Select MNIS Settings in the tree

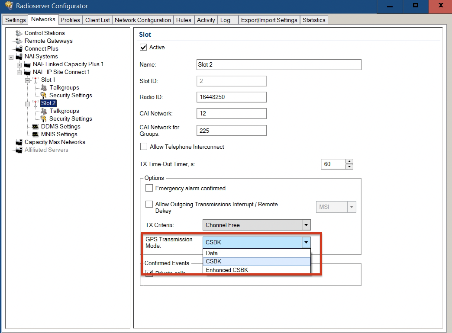tap(59, 134)
